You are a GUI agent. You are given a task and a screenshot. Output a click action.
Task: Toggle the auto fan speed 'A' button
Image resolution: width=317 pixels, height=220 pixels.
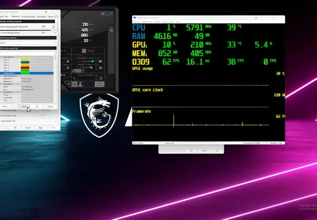click(x=74, y=84)
